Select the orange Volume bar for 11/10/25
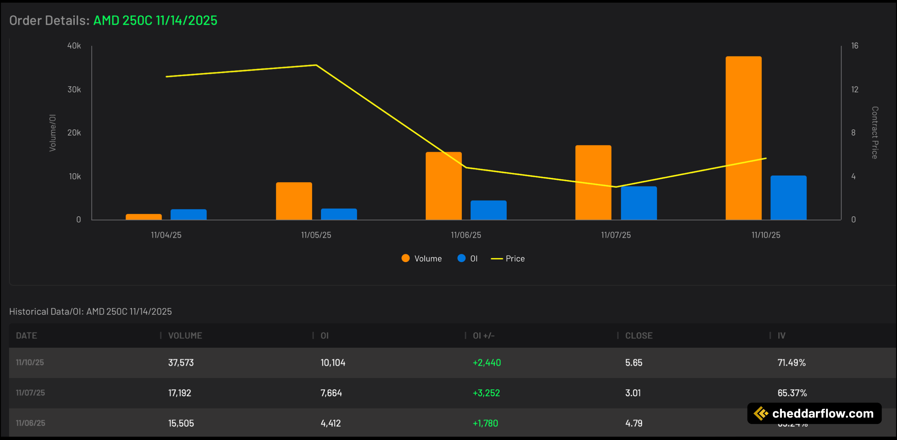 pos(743,138)
